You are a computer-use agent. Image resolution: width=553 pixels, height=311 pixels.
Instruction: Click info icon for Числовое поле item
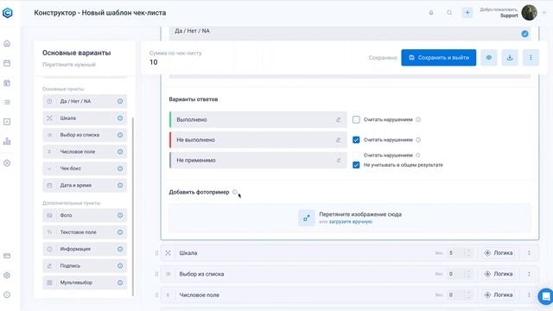tap(120, 152)
